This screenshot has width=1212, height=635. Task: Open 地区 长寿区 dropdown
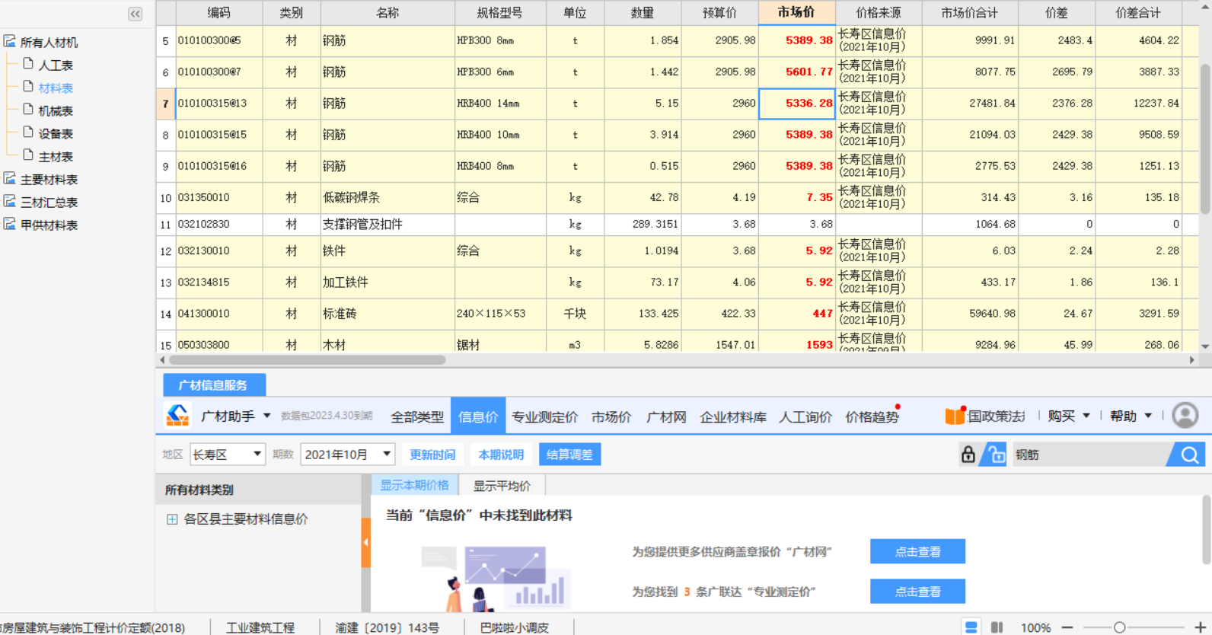coord(227,455)
